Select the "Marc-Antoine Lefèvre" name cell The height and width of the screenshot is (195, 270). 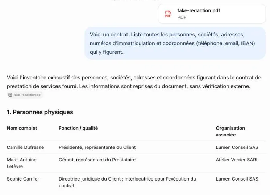21,163
